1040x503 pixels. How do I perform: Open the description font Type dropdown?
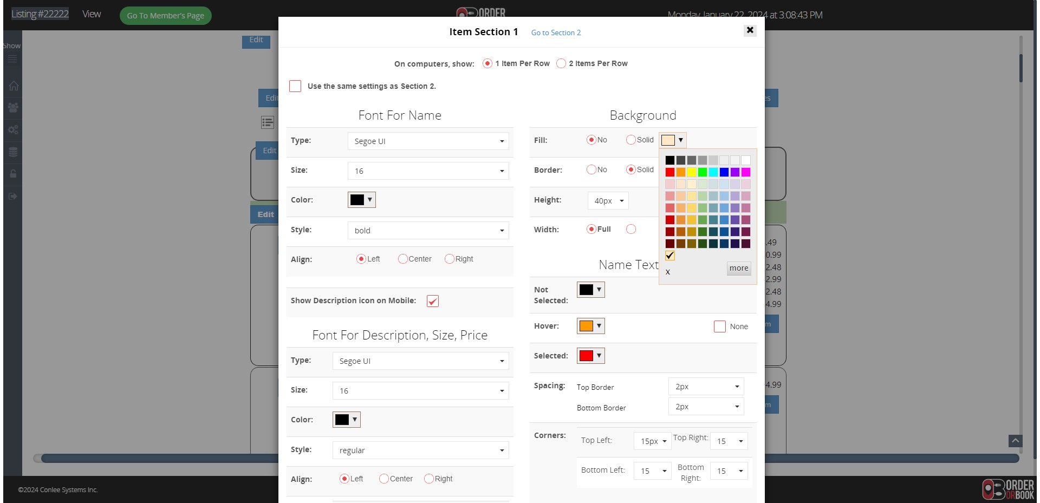420,361
